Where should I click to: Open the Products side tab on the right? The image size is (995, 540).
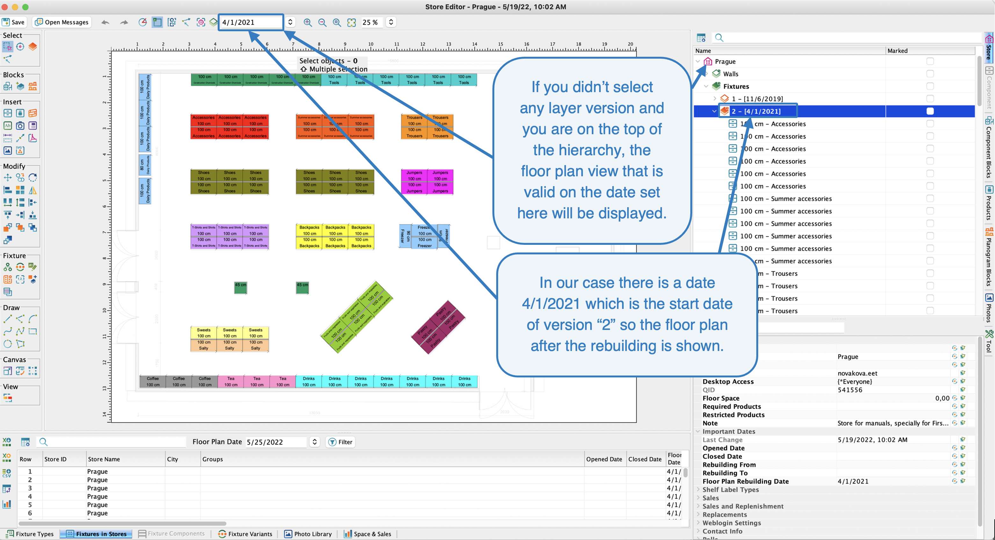[989, 203]
